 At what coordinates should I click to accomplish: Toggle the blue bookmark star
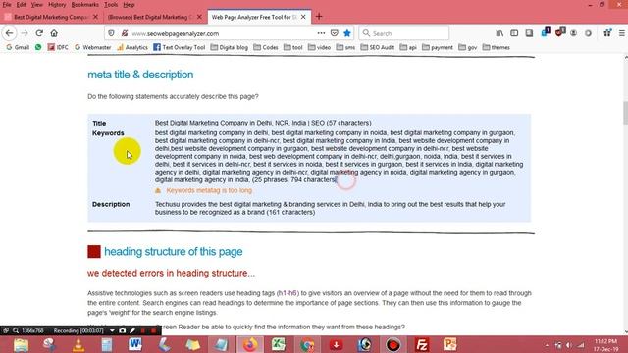pyautogui.click(x=347, y=33)
